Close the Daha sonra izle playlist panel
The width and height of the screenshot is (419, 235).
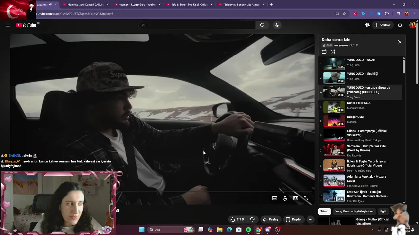point(400,42)
